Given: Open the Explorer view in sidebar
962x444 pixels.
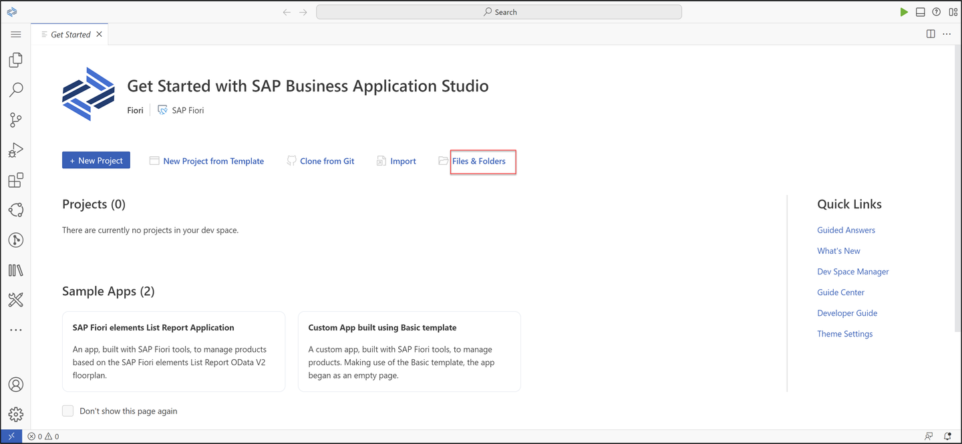Looking at the screenshot, I should coord(16,60).
